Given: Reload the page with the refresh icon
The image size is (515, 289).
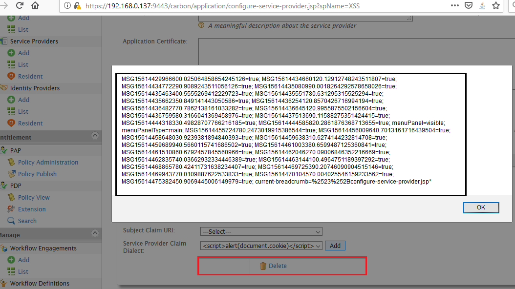Looking at the screenshot, I should click(20, 5).
